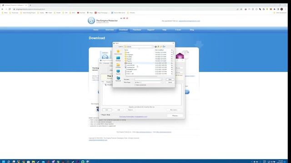Open the Files of type dropdown
Image resolution: width=291 pixels, height=163 pixels.
(x=148, y=82)
